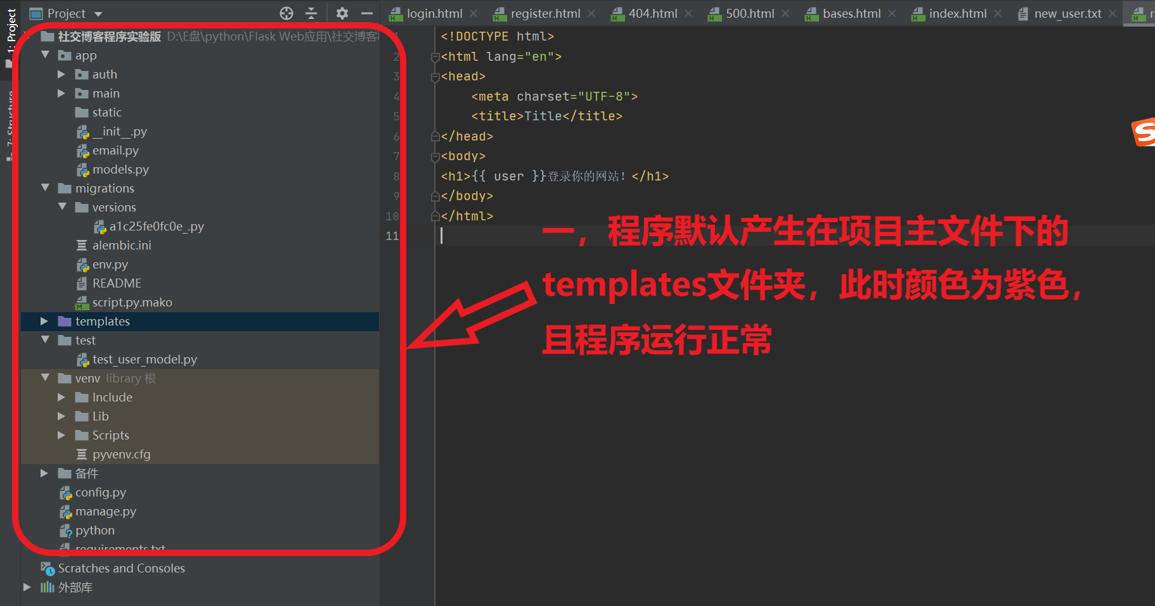Click the Python icon beside manage.py
The width and height of the screenshot is (1155, 606).
click(66, 512)
